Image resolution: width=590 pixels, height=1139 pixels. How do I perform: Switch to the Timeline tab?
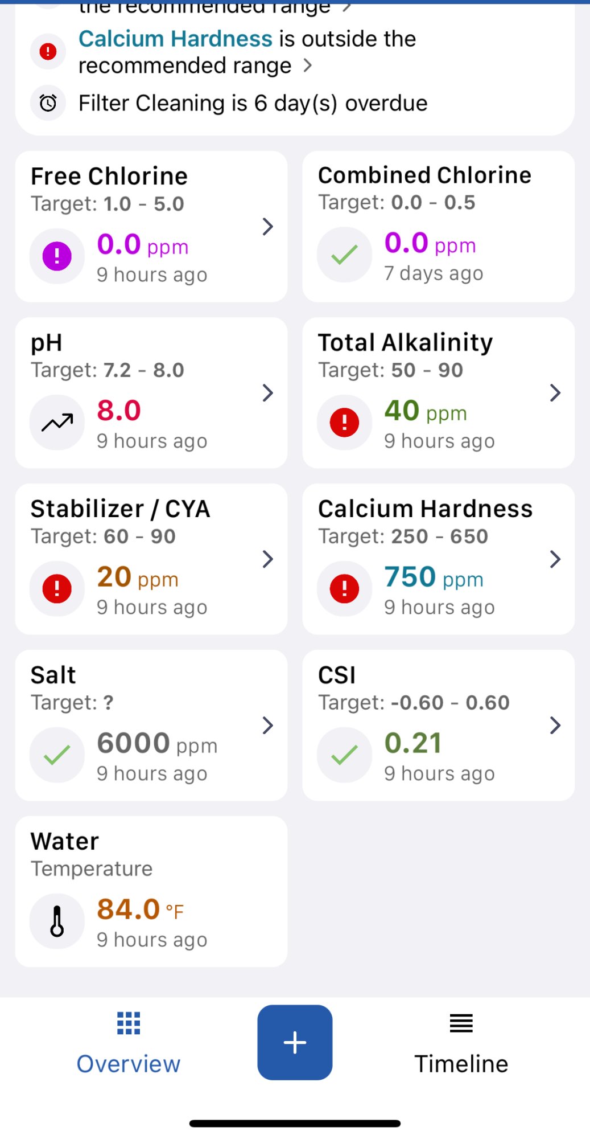(x=461, y=1043)
